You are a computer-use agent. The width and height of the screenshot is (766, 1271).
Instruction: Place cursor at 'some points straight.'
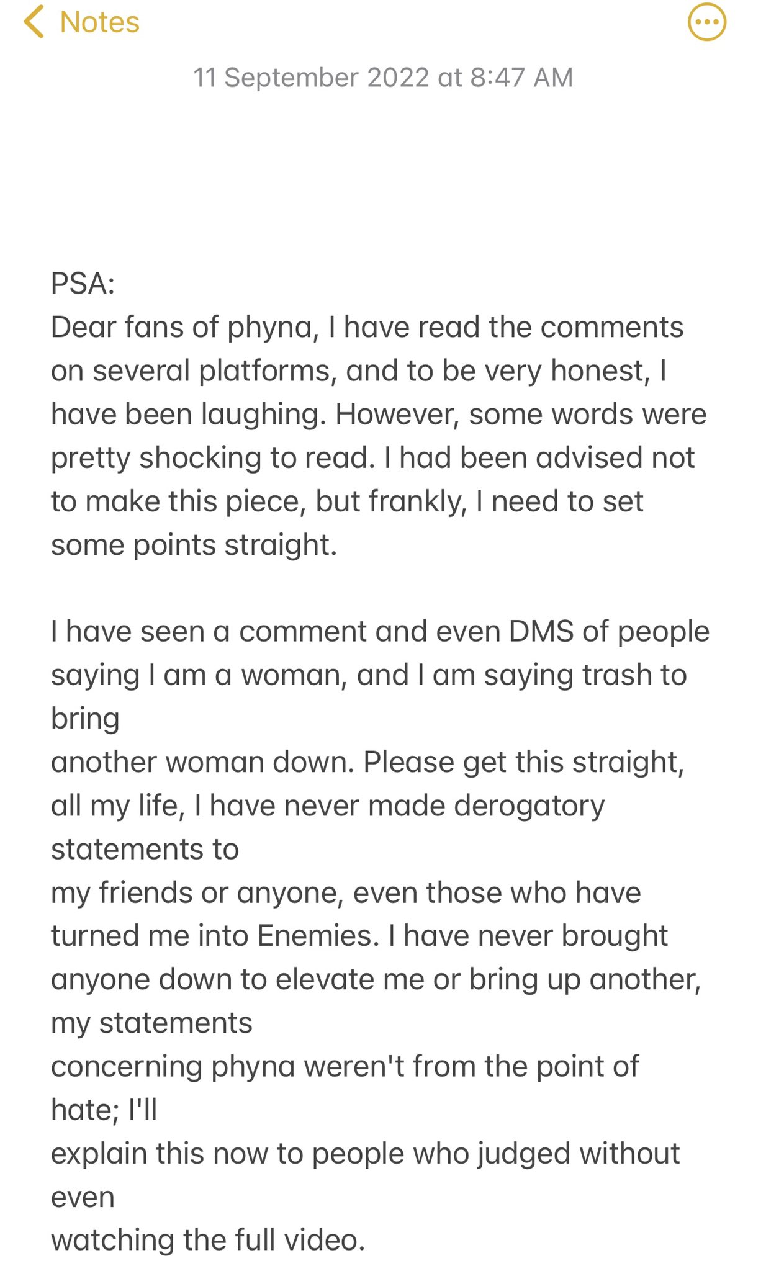click(194, 545)
